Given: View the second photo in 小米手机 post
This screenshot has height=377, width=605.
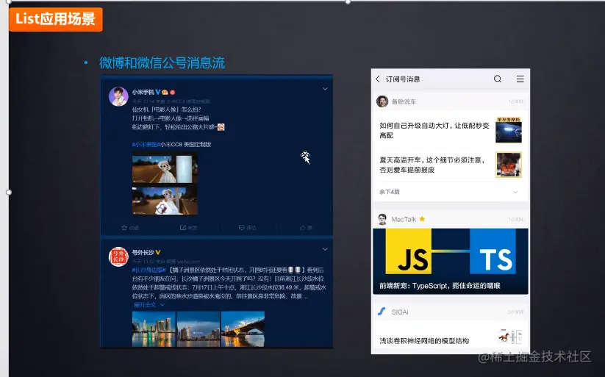Looking at the screenshot, I should [x=165, y=201].
